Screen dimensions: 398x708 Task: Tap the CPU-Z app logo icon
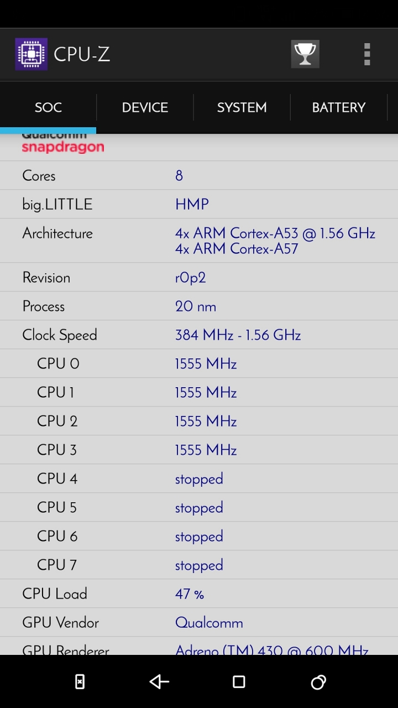coord(31,54)
